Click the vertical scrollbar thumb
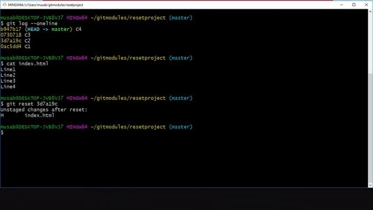Screen dimensions: 373x210 point(371,128)
